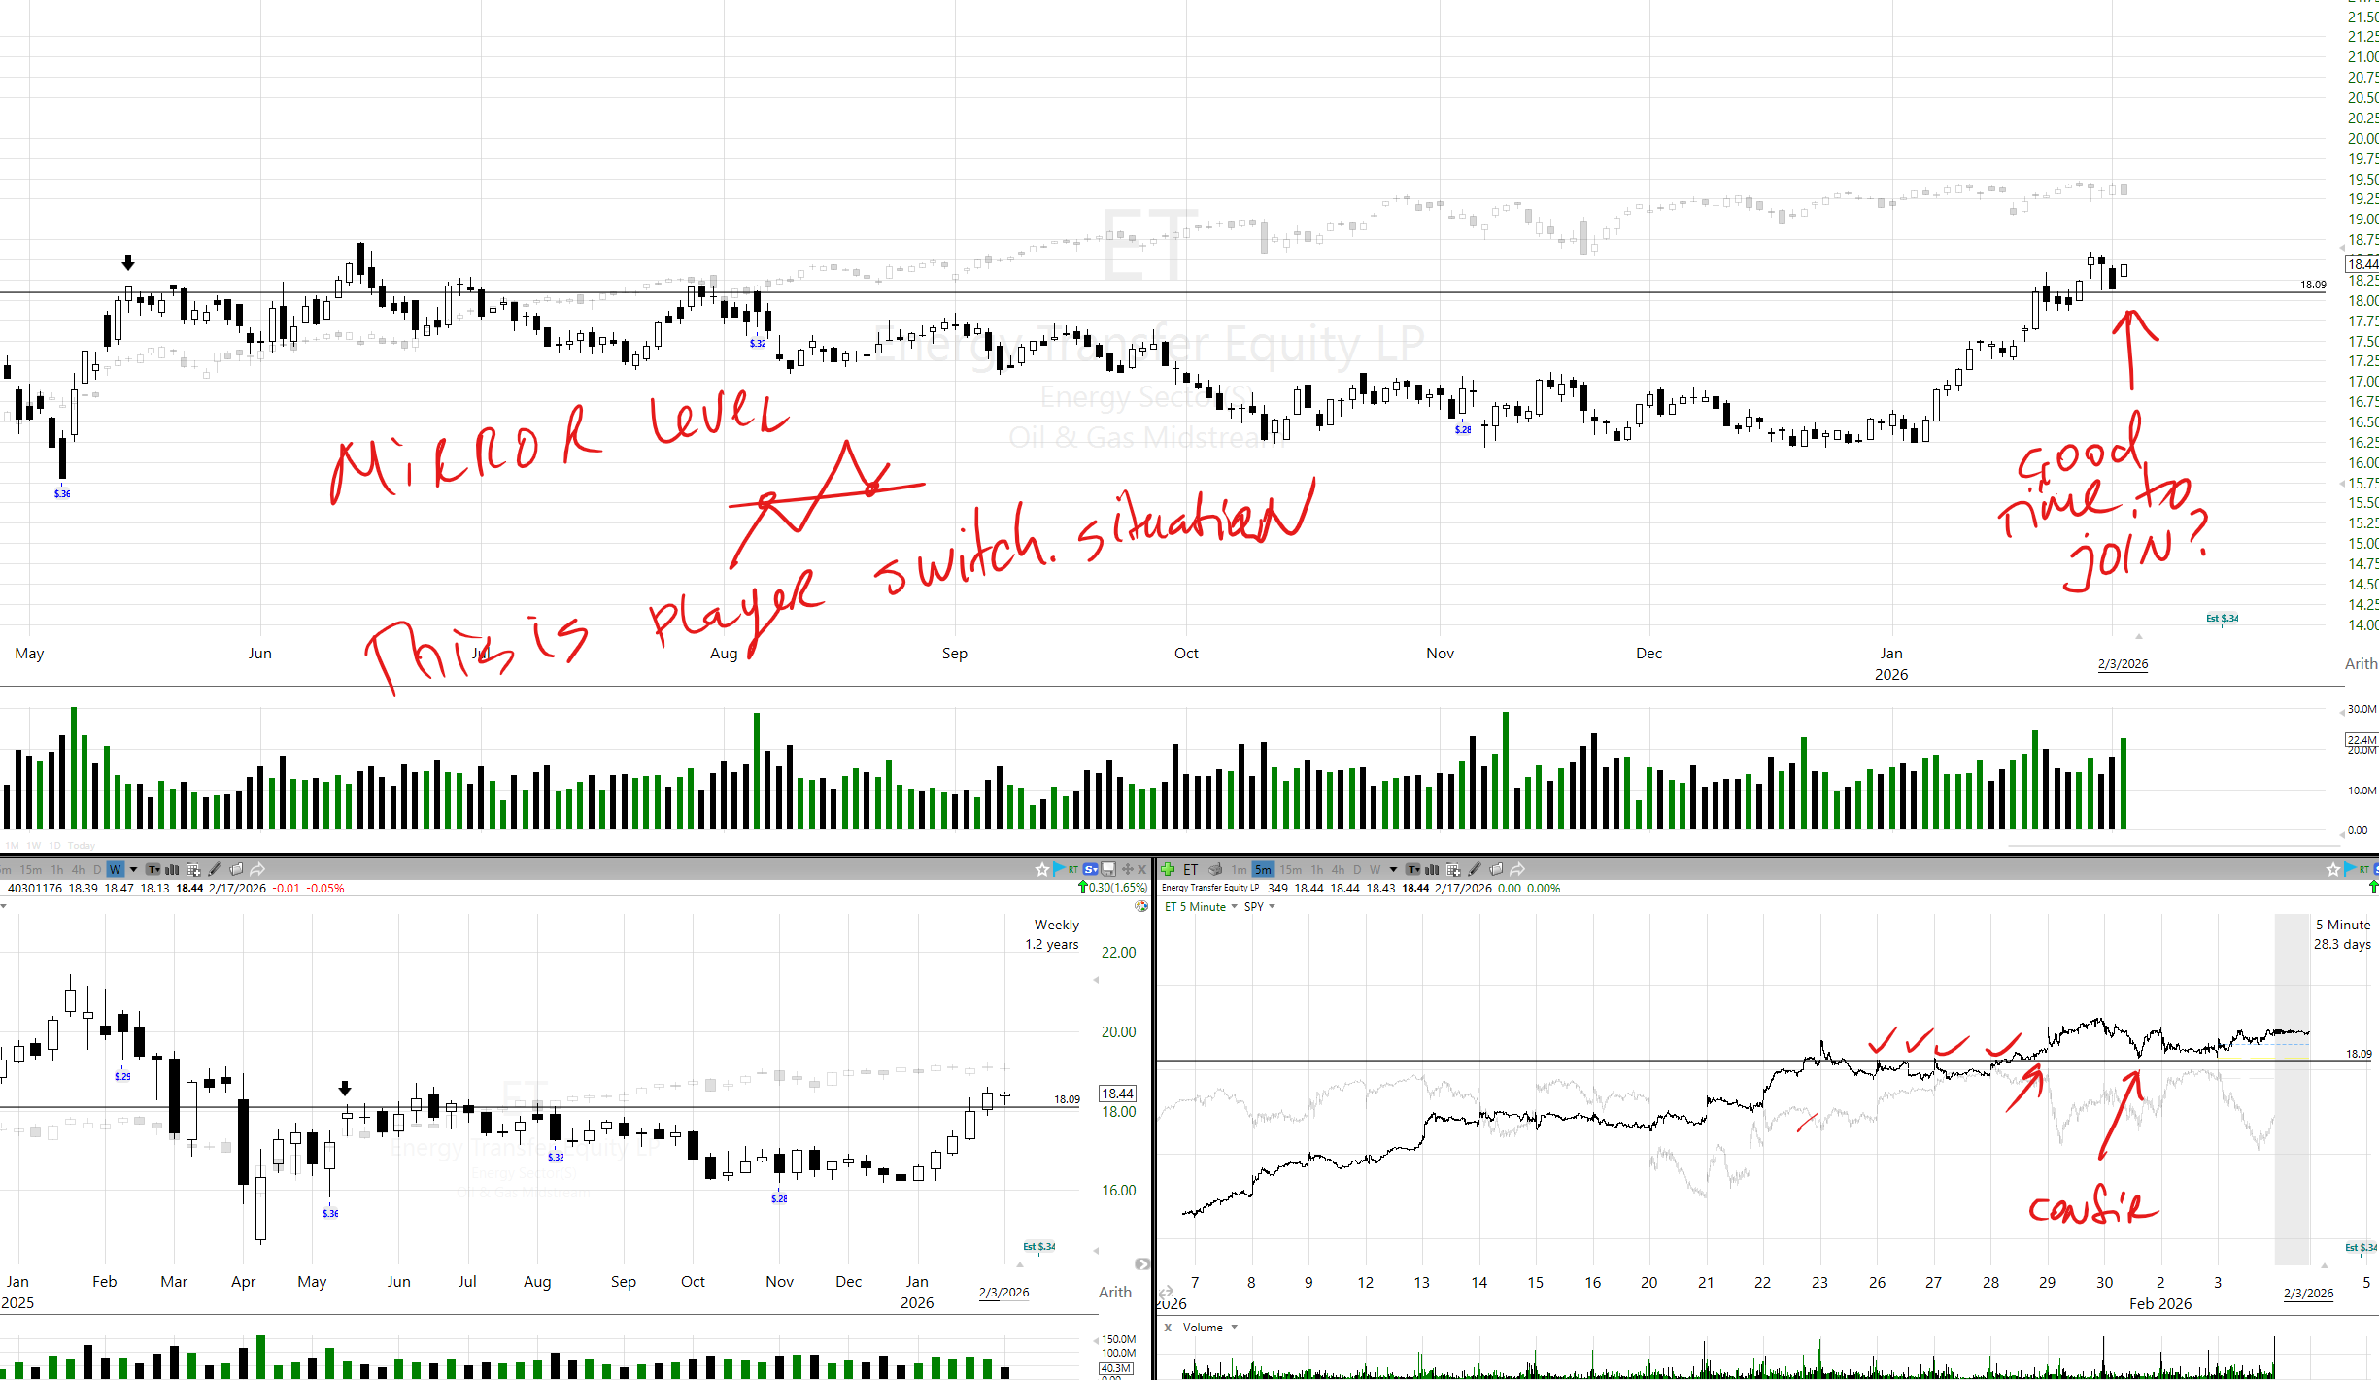Open the SPY comparison dropdown
Viewport: 2379px width, 1380px height.
pos(1272,906)
